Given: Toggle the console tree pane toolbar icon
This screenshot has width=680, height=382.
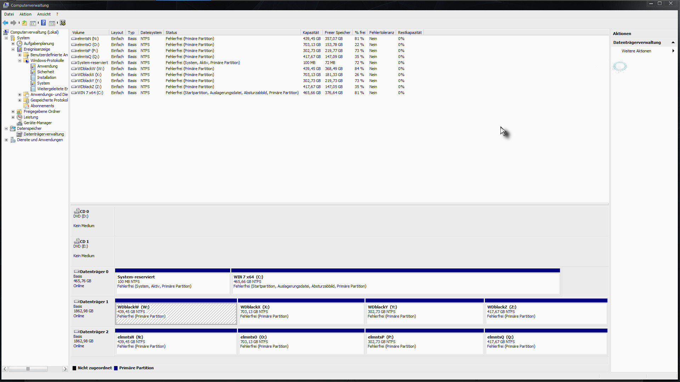Looking at the screenshot, I should click(33, 23).
